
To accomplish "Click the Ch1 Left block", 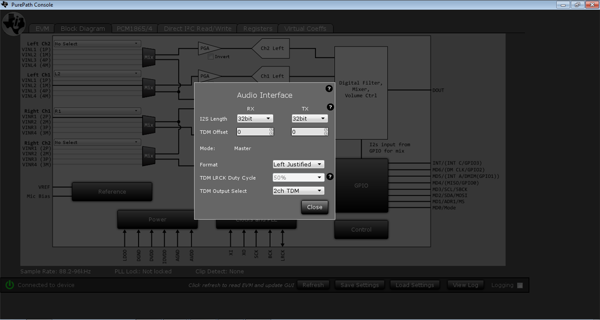I will [x=271, y=76].
